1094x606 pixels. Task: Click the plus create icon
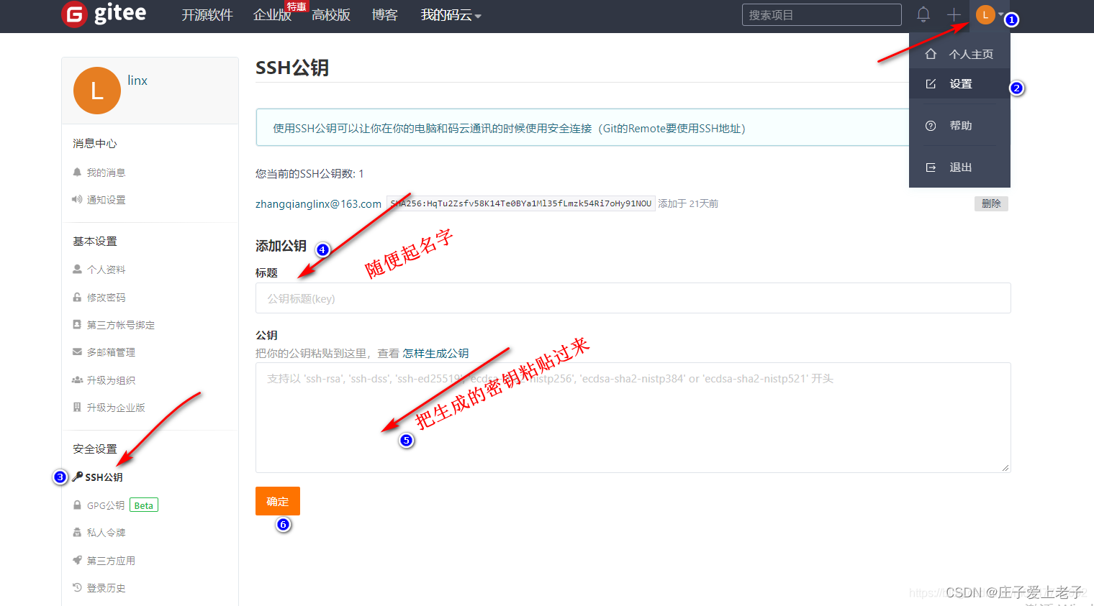pos(954,14)
